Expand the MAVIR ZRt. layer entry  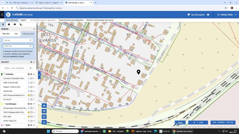(x=34, y=91)
